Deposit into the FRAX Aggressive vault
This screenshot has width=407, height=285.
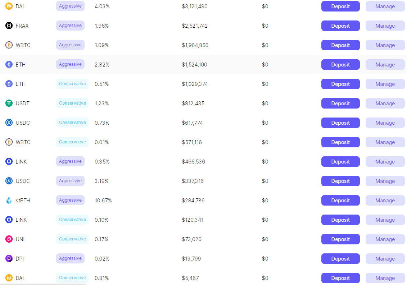point(340,26)
